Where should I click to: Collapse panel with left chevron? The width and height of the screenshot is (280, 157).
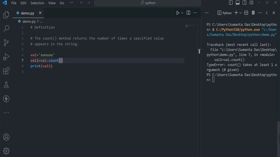[x=267, y=13]
